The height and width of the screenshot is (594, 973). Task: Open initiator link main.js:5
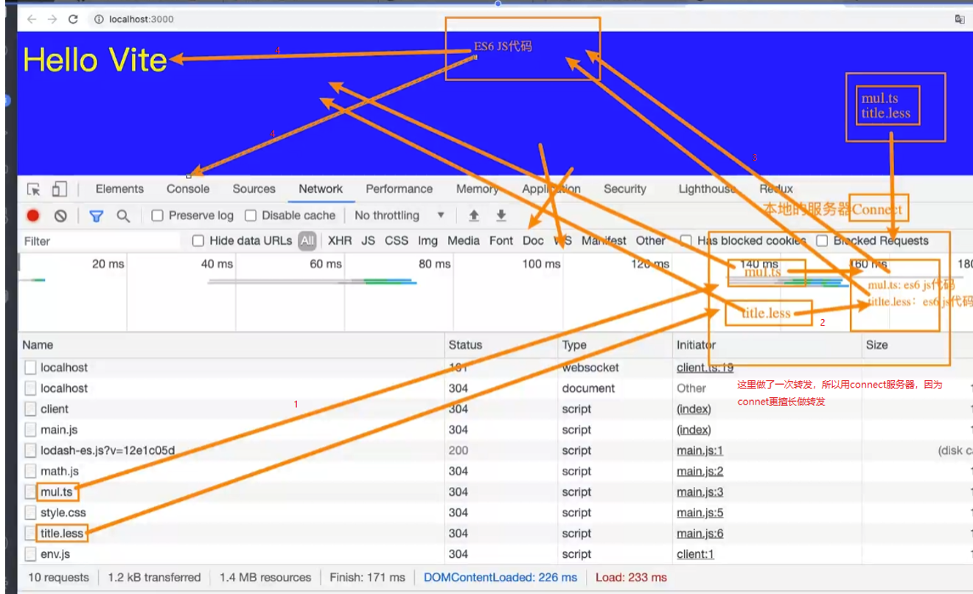[x=700, y=512]
